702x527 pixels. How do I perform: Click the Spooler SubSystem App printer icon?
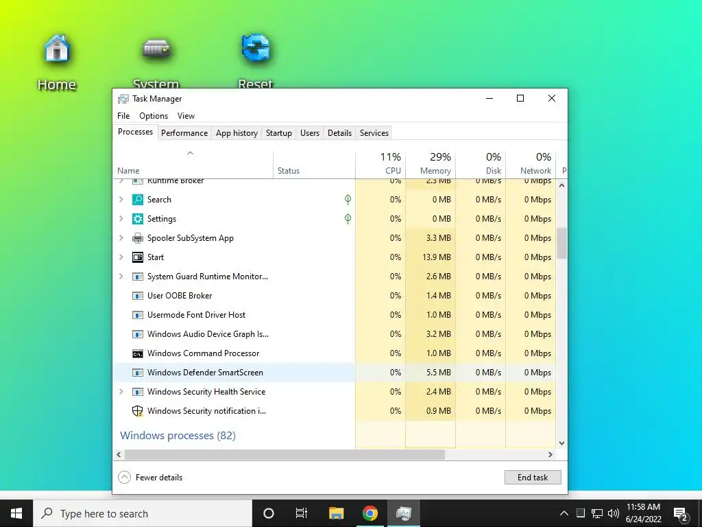(x=137, y=238)
